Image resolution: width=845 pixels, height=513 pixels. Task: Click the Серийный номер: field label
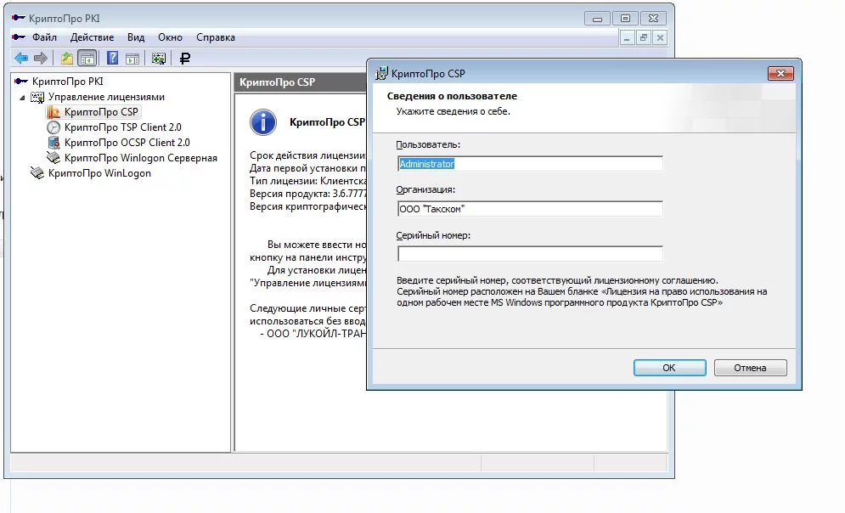pyautogui.click(x=433, y=235)
